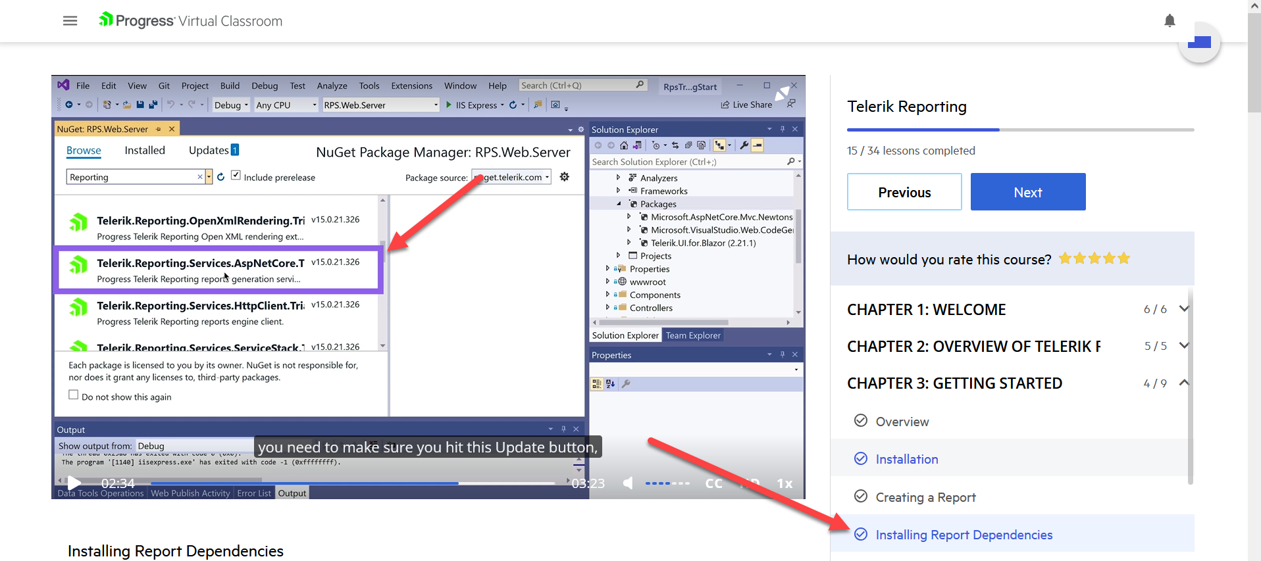Toggle the checkmark circle beside Creating a Report
Viewport: 1261px width, 561px height.
pos(860,497)
